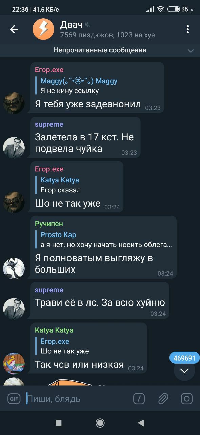
Task: Attach a file with paperclip icon
Action: tap(163, 399)
